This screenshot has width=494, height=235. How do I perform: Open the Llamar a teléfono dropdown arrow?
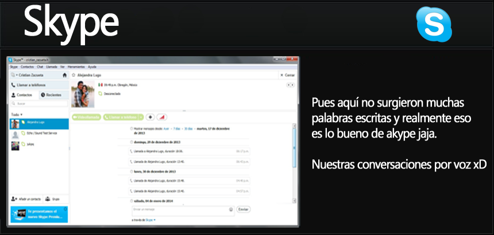(x=141, y=117)
